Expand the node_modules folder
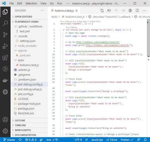The width and height of the screenshot is (150, 142). point(27,46)
